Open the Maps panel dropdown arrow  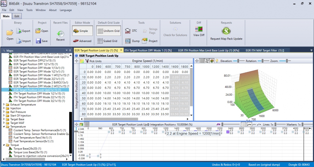click(x=67, y=50)
